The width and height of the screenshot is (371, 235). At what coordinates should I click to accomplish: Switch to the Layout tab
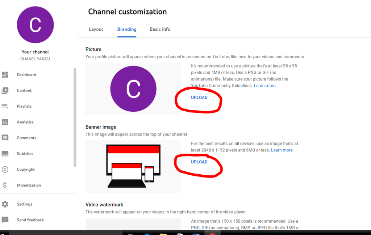[x=96, y=29]
